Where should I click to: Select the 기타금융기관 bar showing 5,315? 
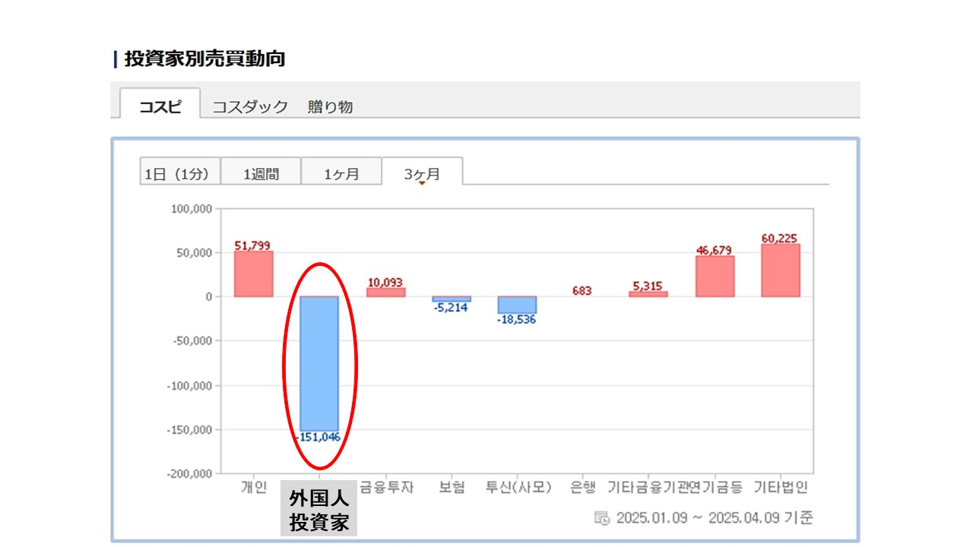click(648, 294)
